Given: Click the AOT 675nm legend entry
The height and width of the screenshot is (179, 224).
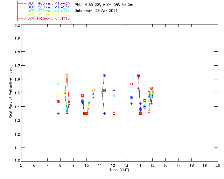Looking at the screenshot, I should point(44,11).
